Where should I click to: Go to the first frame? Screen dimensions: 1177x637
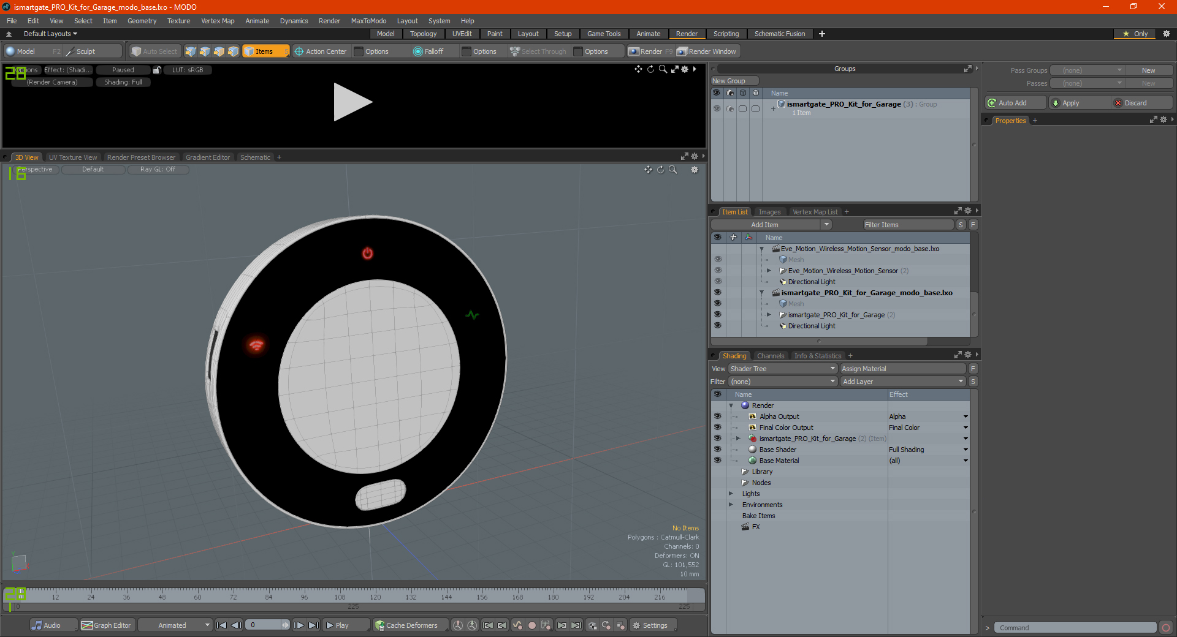(222, 625)
